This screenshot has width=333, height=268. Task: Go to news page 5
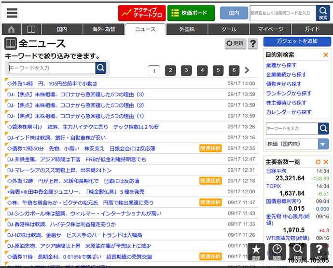coord(218,70)
